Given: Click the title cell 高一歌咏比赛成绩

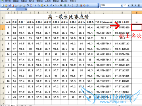Looking at the screenshot, I should 68,17.
